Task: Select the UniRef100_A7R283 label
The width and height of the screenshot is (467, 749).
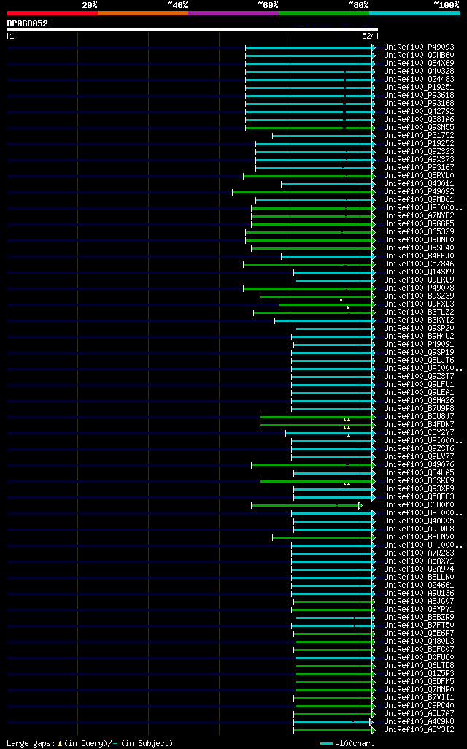Action: click(x=420, y=553)
